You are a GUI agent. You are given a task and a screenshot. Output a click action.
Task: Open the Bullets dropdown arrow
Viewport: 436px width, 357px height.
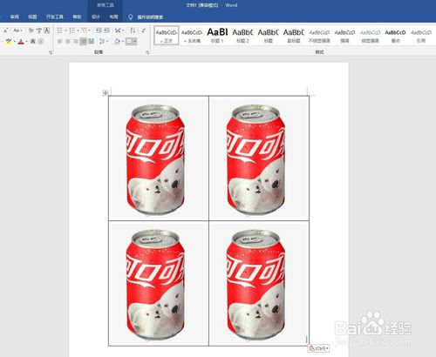(x=65, y=30)
